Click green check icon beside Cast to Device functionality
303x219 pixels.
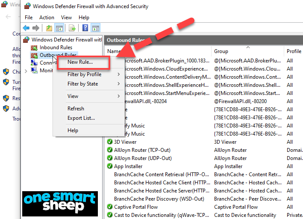(x=110, y=215)
